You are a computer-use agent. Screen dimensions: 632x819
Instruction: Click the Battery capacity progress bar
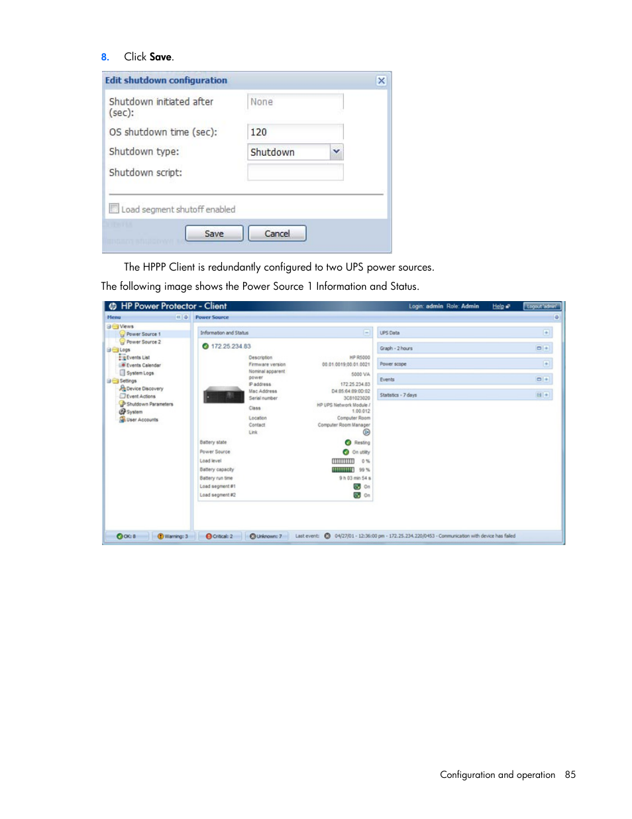tap(343, 470)
